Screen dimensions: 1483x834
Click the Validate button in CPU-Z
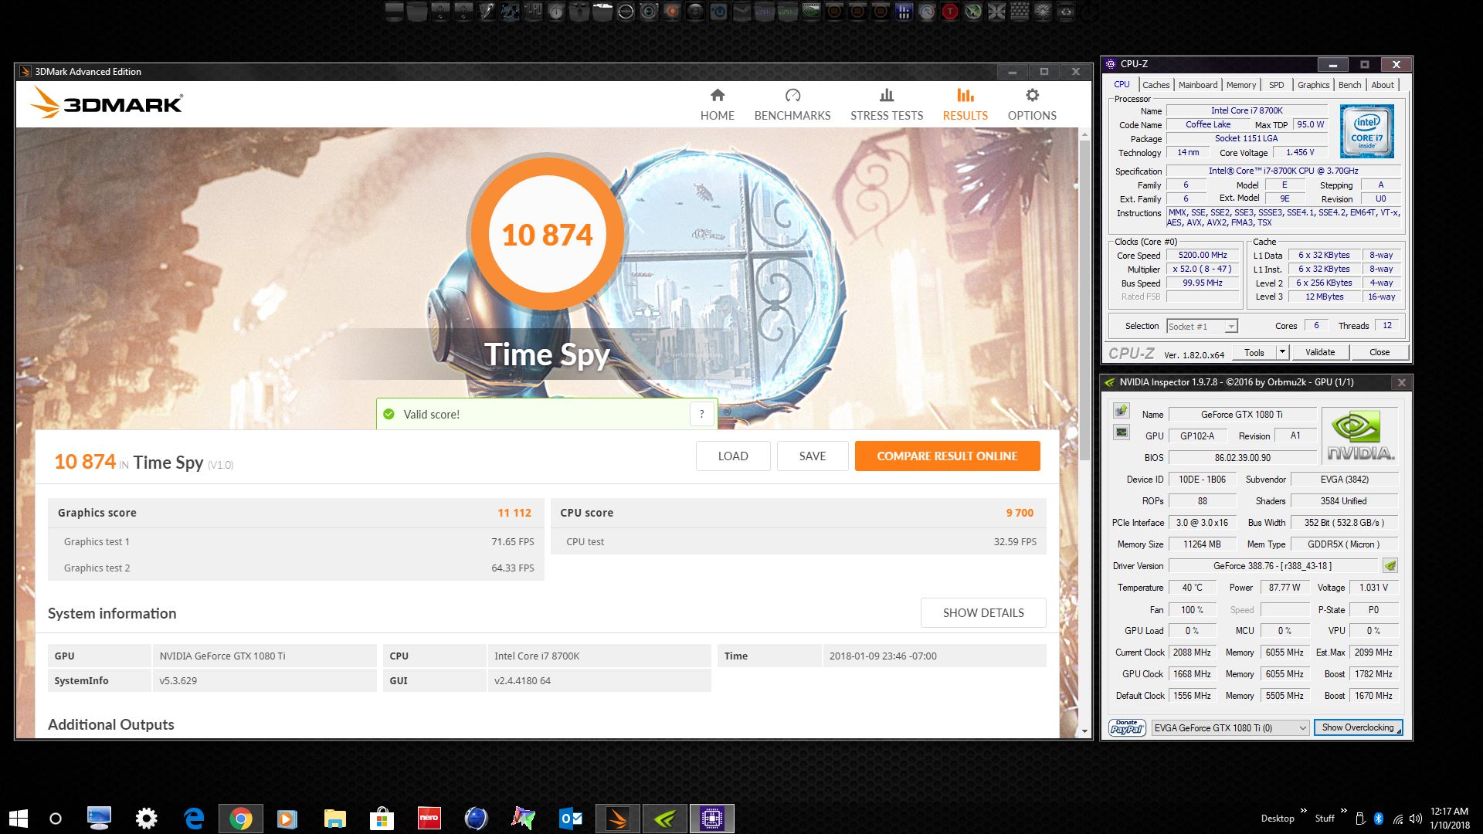[1320, 352]
